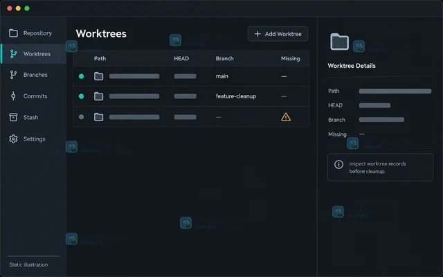Click the gray status dot of missing worktree

(82, 117)
